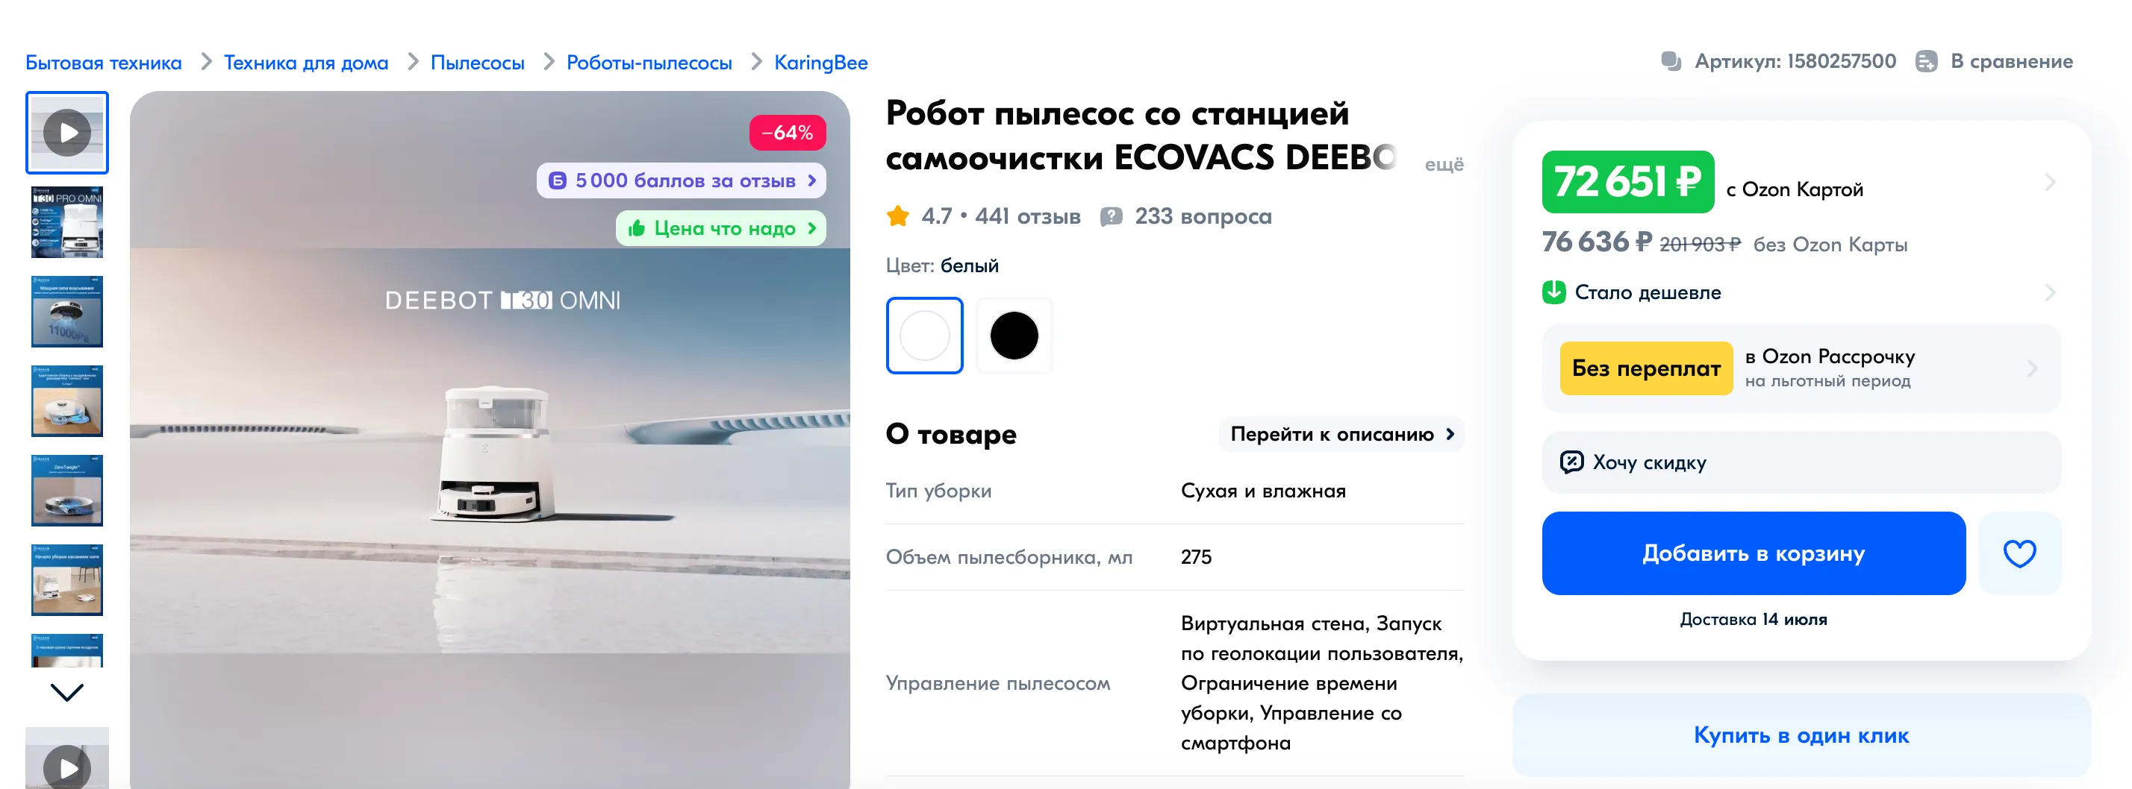The height and width of the screenshot is (789, 2132).
Task: Click the green 'Стало дешевле' arrow icon
Action: [1553, 292]
